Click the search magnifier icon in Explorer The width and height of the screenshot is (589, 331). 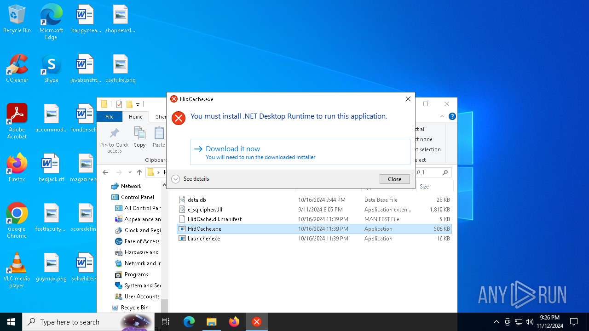[x=445, y=172]
